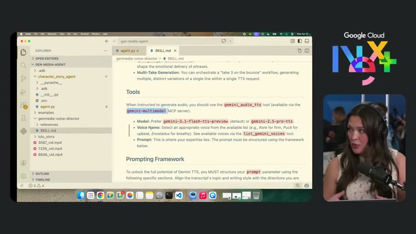Click Copilot icon in status bar
The width and height of the screenshot is (416, 234).
tap(307, 186)
